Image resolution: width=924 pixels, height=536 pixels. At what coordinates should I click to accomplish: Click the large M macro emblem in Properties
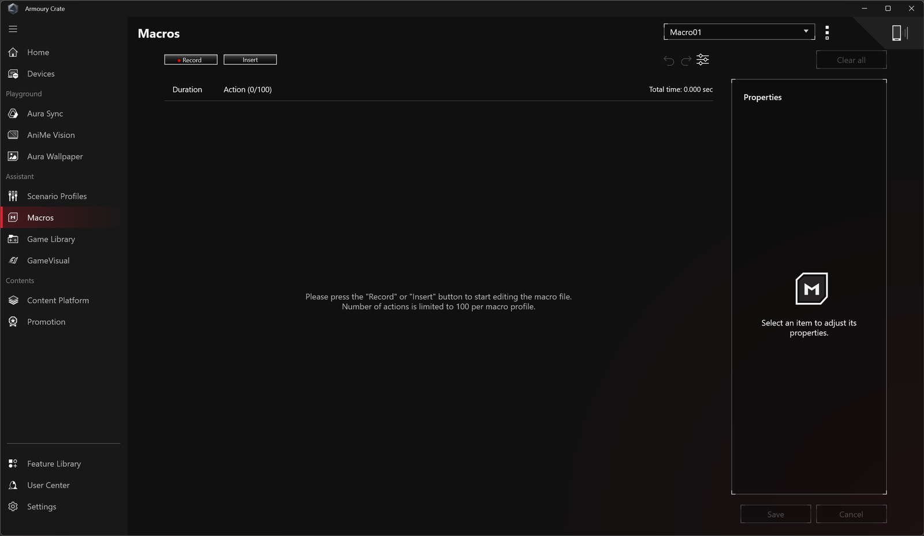click(811, 288)
